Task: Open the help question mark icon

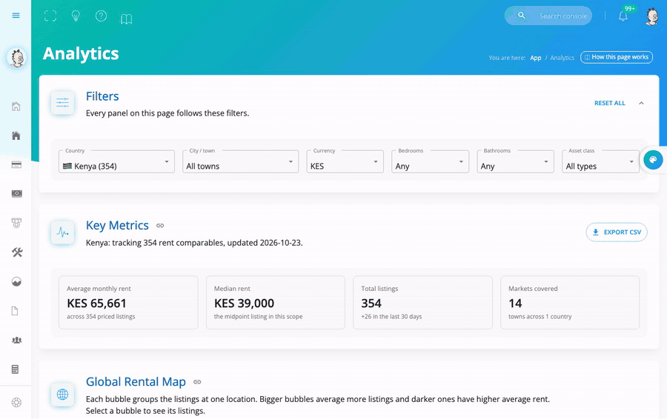Action: (x=101, y=16)
